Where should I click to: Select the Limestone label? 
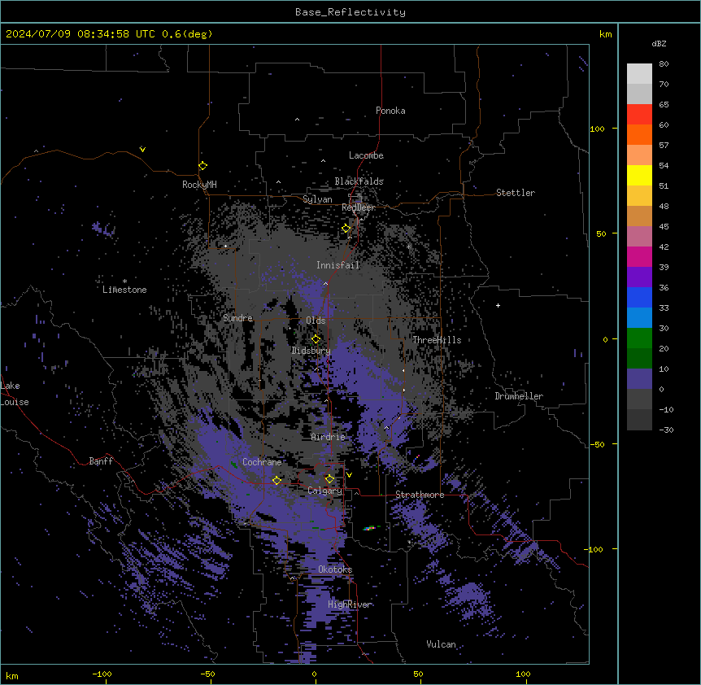pos(124,290)
